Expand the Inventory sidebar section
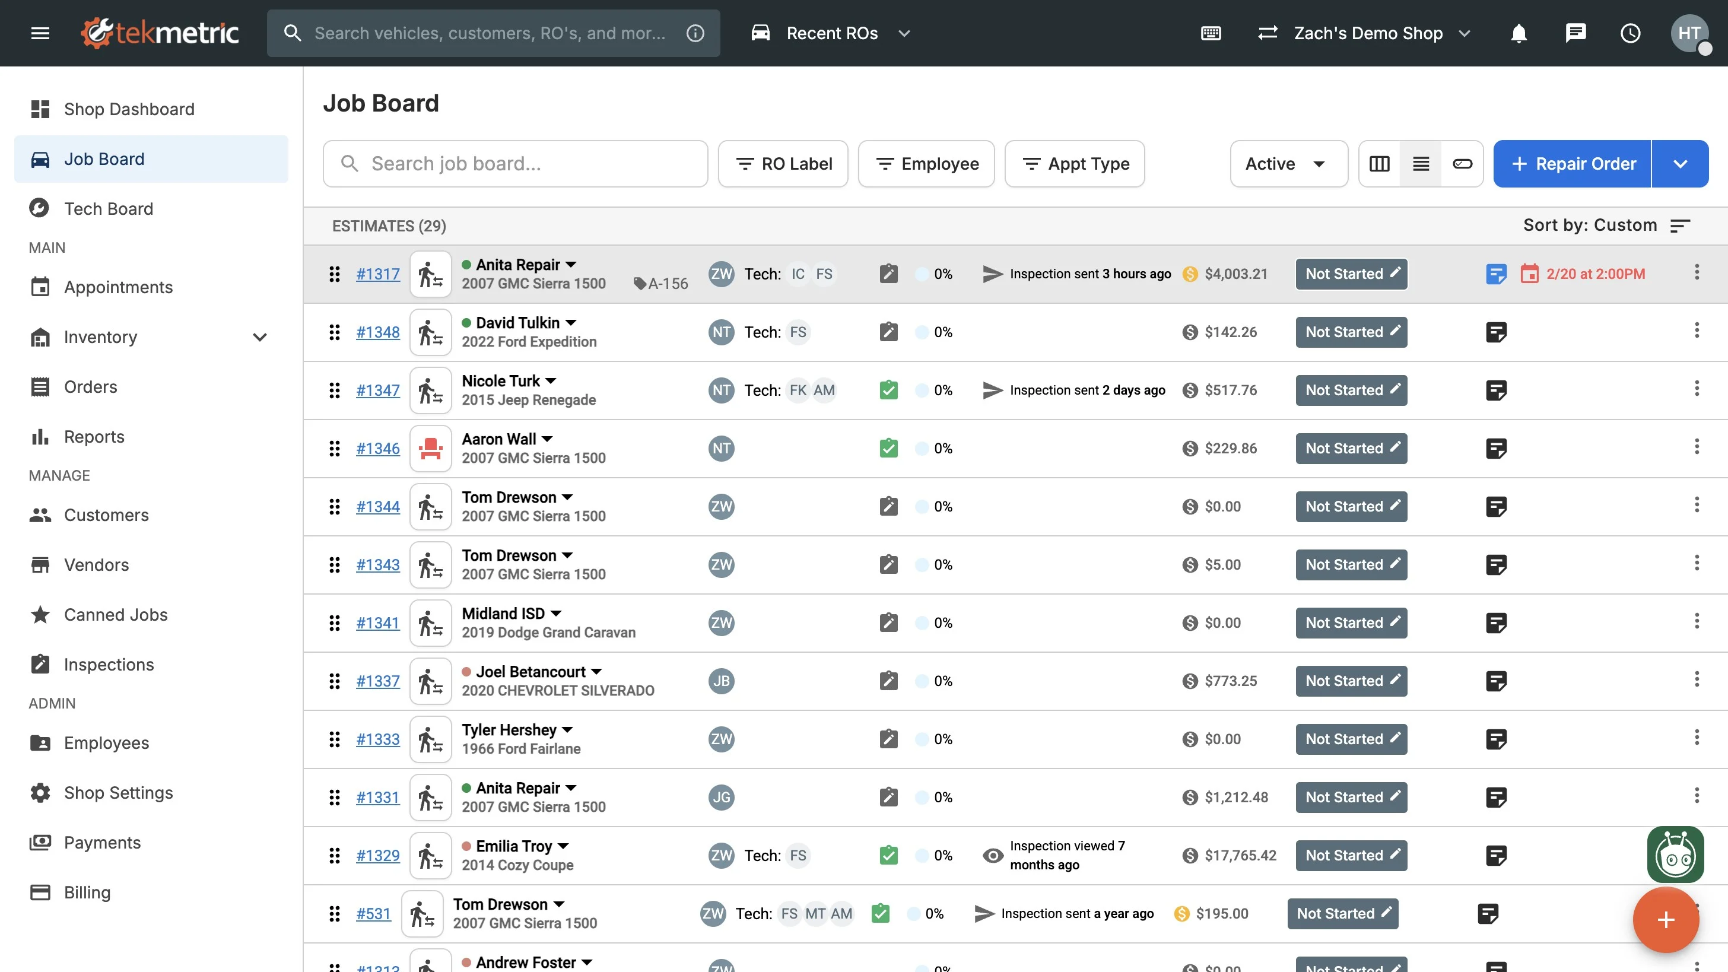The image size is (1728, 972). pos(259,336)
